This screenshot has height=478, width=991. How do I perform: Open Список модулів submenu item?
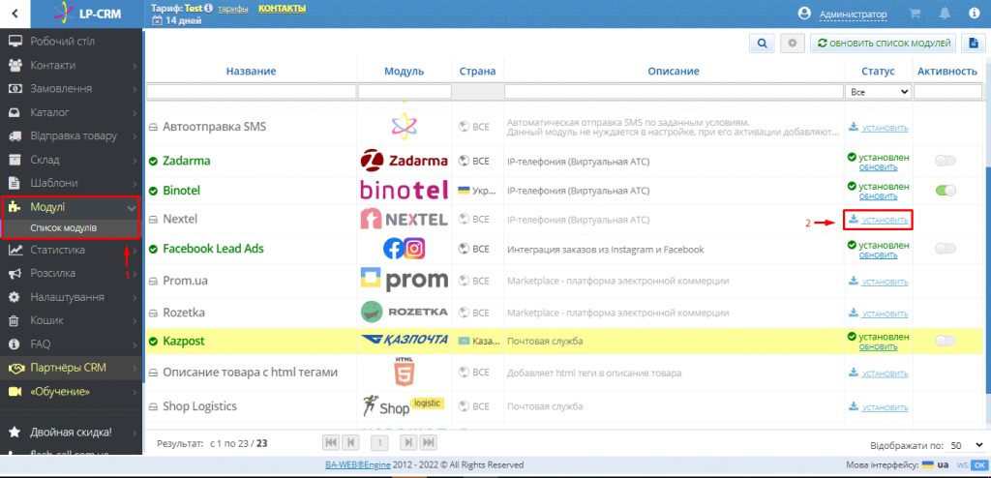coord(63,227)
